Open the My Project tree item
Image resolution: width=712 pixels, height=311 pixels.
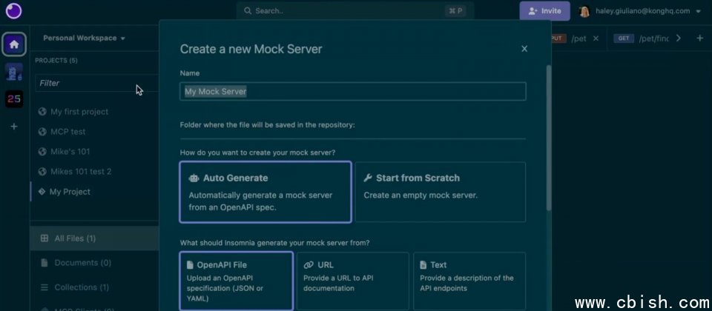(x=70, y=192)
